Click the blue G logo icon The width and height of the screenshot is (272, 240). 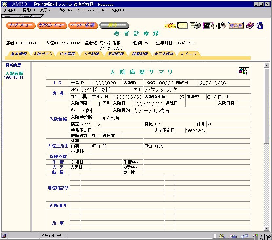pyautogui.click(x=260, y=26)
